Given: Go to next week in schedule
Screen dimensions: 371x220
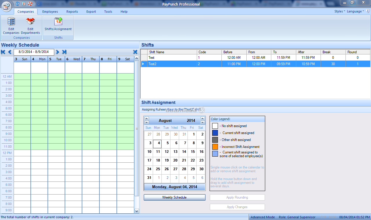Looking at the screenshot, I should coord(57,52).
